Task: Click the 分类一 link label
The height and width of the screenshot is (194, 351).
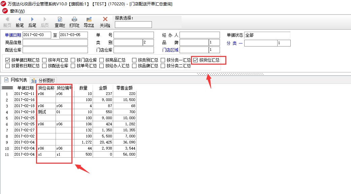Action: (234, 43)
